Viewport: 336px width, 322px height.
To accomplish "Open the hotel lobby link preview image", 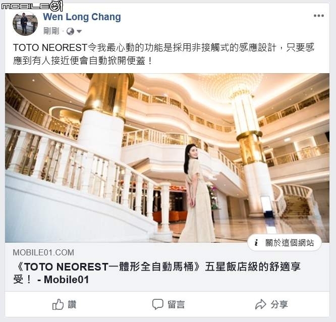I will pyautogui.click(x=167, y=158).
